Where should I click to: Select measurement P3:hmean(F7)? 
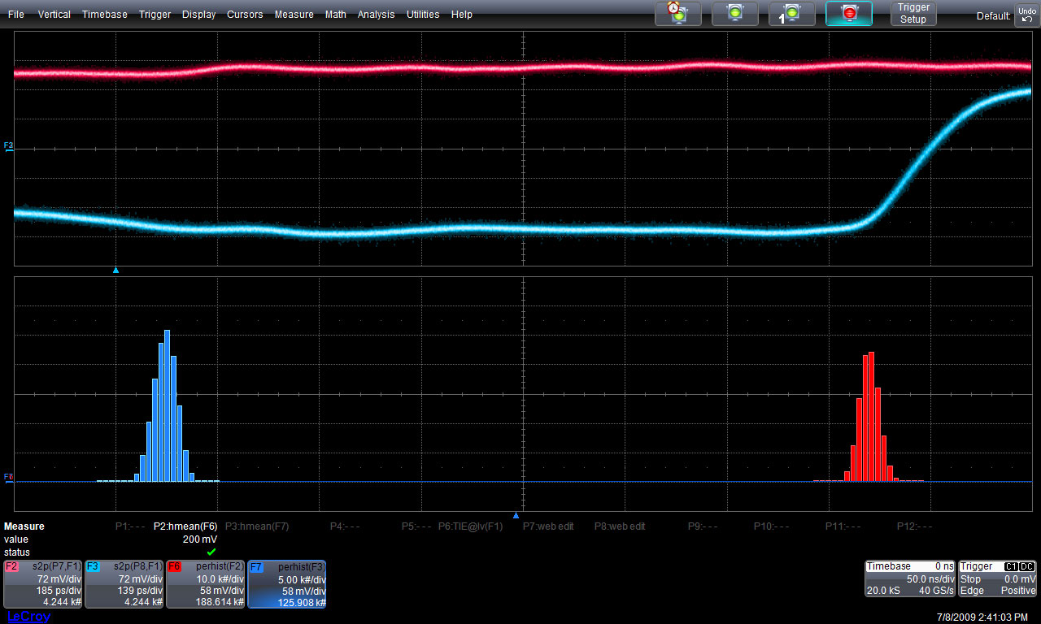click(x=257, y=526)
